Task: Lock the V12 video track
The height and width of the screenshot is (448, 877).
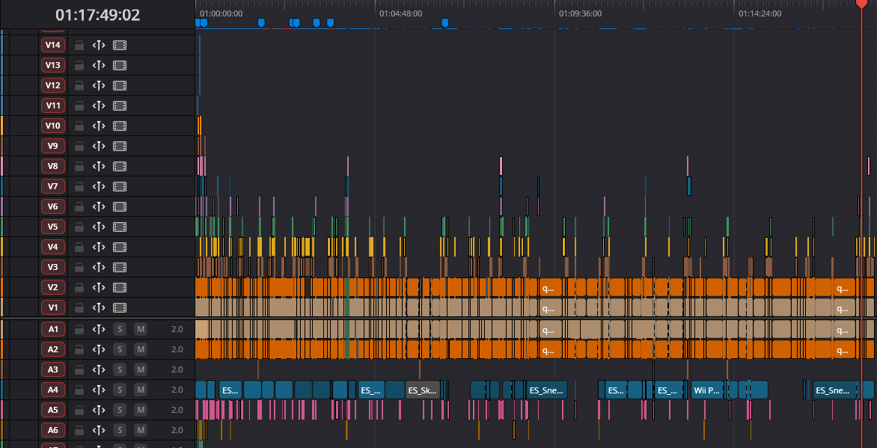Action: click(x=79, y=85)
